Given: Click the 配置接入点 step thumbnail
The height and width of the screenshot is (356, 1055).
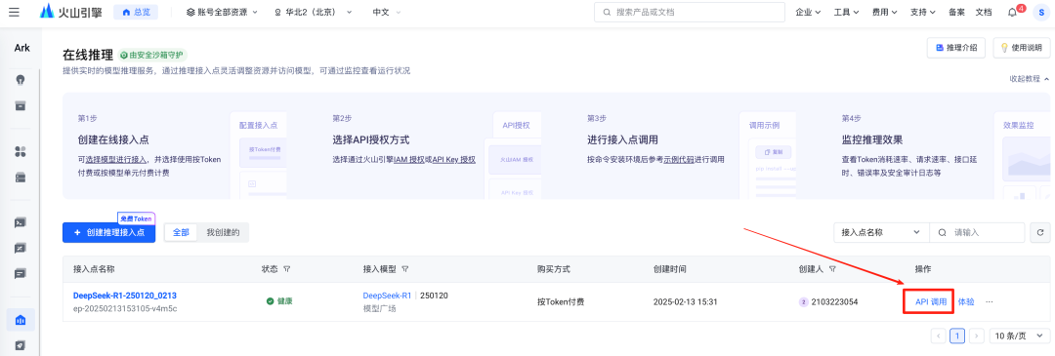Looking at the screenshot, I should 258,155.
